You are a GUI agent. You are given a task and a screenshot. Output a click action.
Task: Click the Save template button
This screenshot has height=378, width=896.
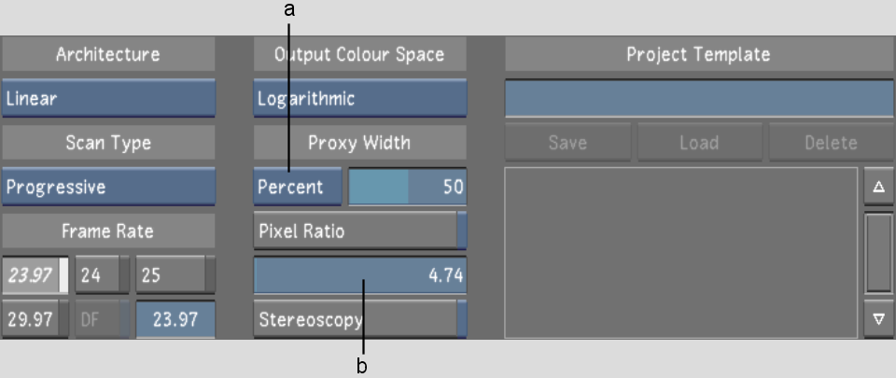coord(567,142)
